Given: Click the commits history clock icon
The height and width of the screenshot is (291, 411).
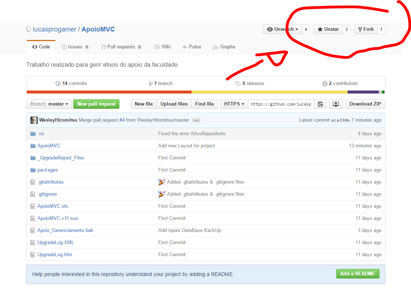Looking at the screenshot, I should click(58, 84).
